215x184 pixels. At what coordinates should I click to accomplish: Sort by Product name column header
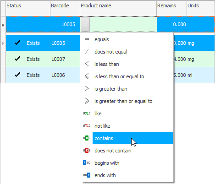(x=118, y=8)
